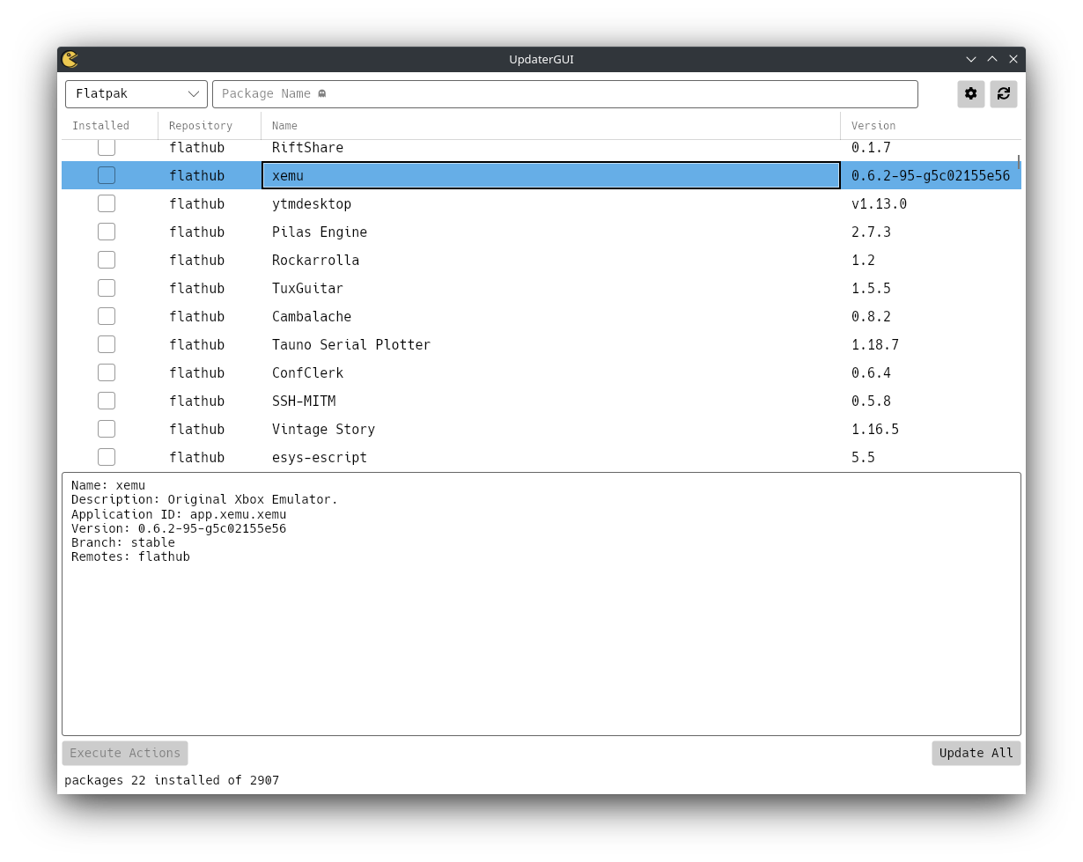Select the TuxGuitar package name
The width and height of the screenshot is (1083, 862).
[307, 288]
